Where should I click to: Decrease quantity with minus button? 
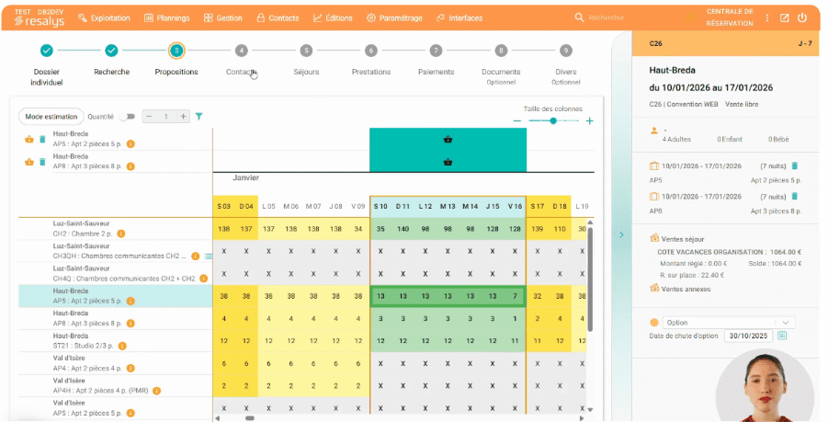[150, 117]
